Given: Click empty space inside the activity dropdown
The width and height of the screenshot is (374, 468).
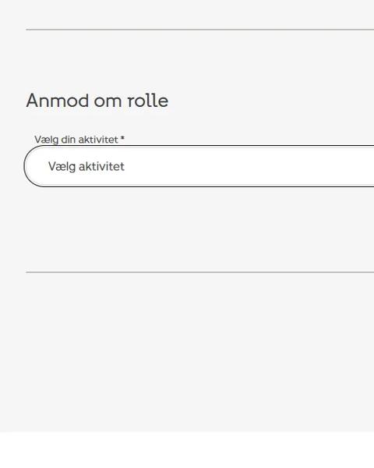Looking at the screenshot, I should 248,166.
